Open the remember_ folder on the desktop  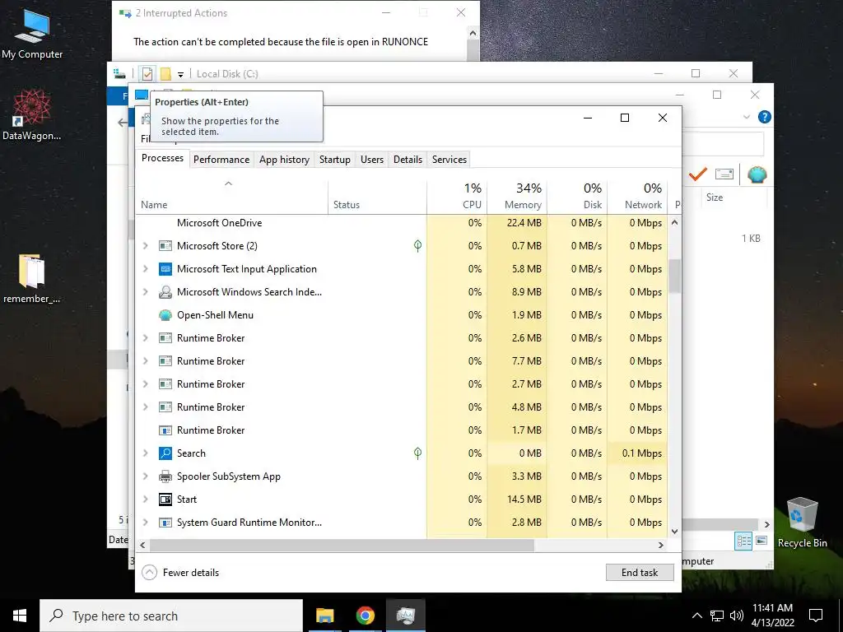32,278
